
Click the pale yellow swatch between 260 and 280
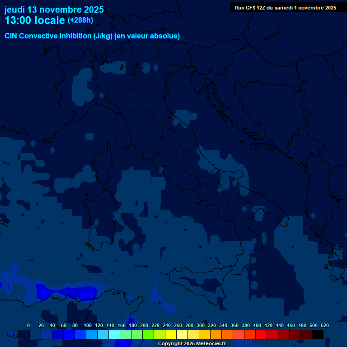pyautogui.click(x=182, y=334)
